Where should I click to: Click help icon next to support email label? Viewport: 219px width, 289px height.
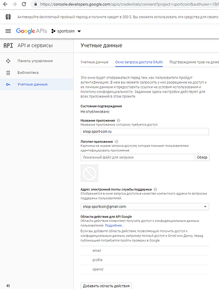(156, 190)
